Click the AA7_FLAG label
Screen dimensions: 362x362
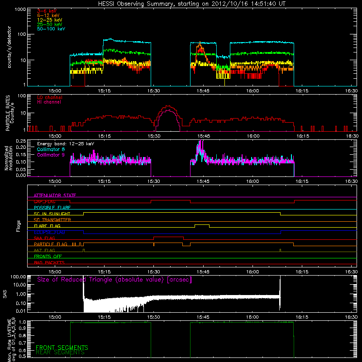(44, 250)
